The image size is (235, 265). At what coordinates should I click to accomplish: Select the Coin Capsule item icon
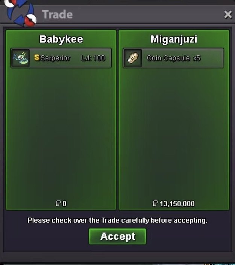133,58
